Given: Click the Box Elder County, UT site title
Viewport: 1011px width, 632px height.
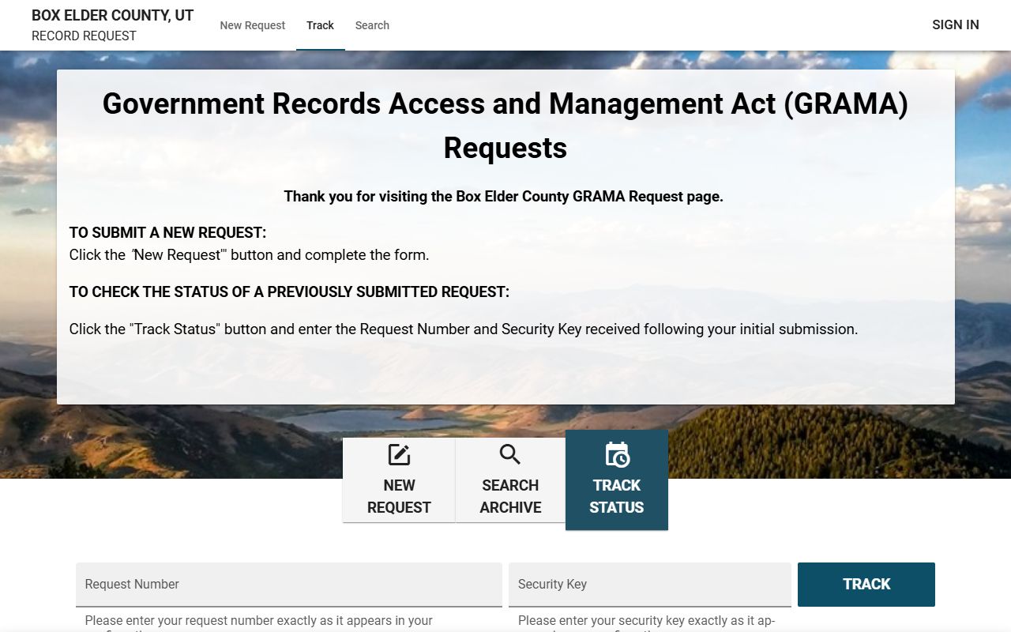Looking at the screenshot, I should (112, 15).
